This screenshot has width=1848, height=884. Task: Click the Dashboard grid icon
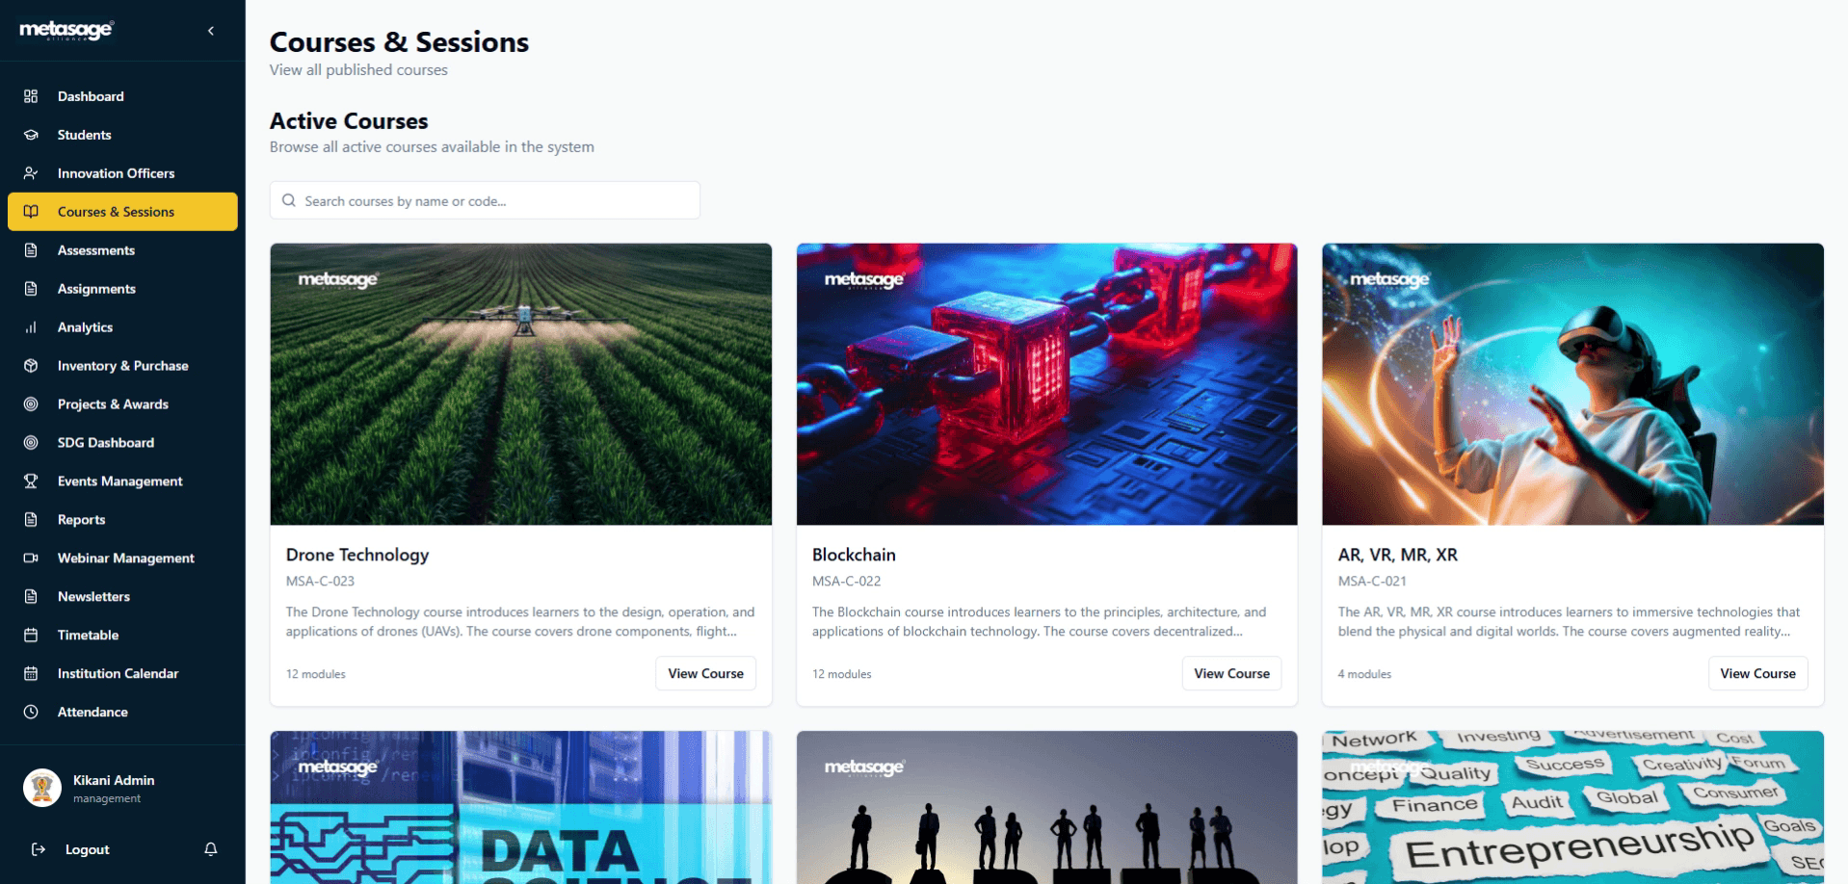(x=31, y=96)
